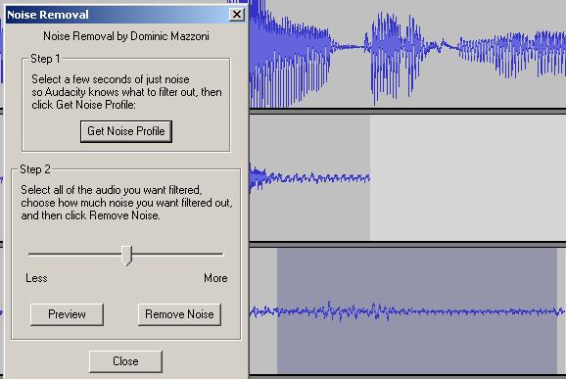This screenshot has height=379, width=566.
Task: Click the divider between top and middle tracks
Action: 407,111
